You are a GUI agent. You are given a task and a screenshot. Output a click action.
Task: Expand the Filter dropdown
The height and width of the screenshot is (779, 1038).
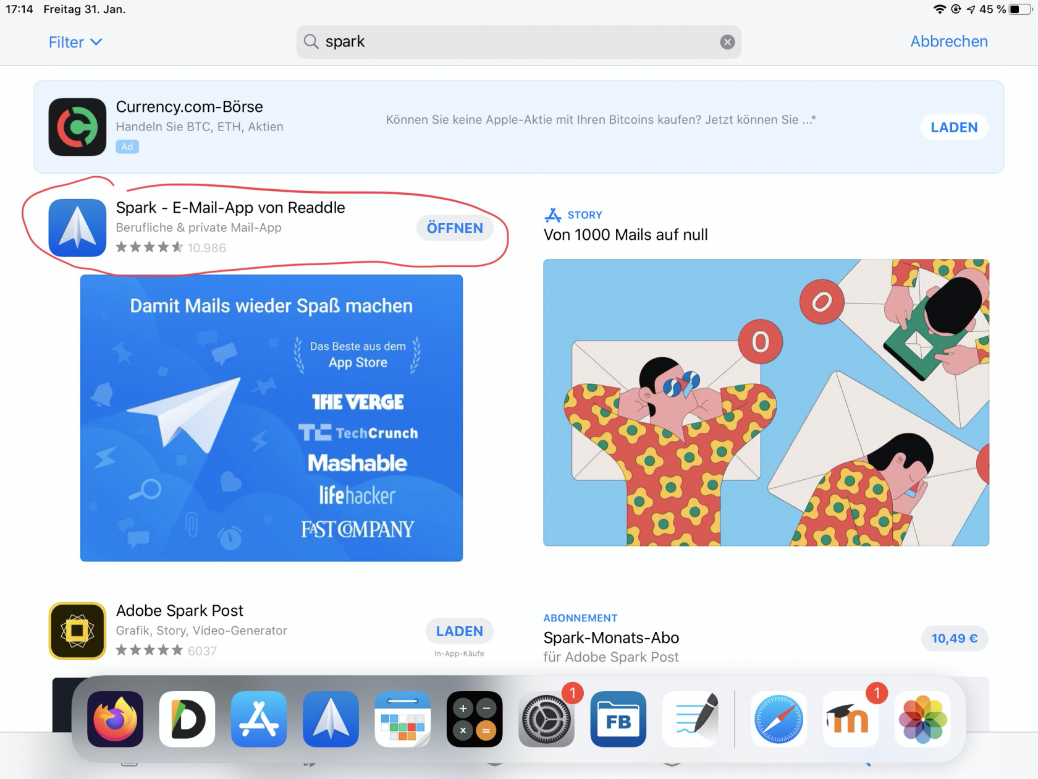click(75, 42)
